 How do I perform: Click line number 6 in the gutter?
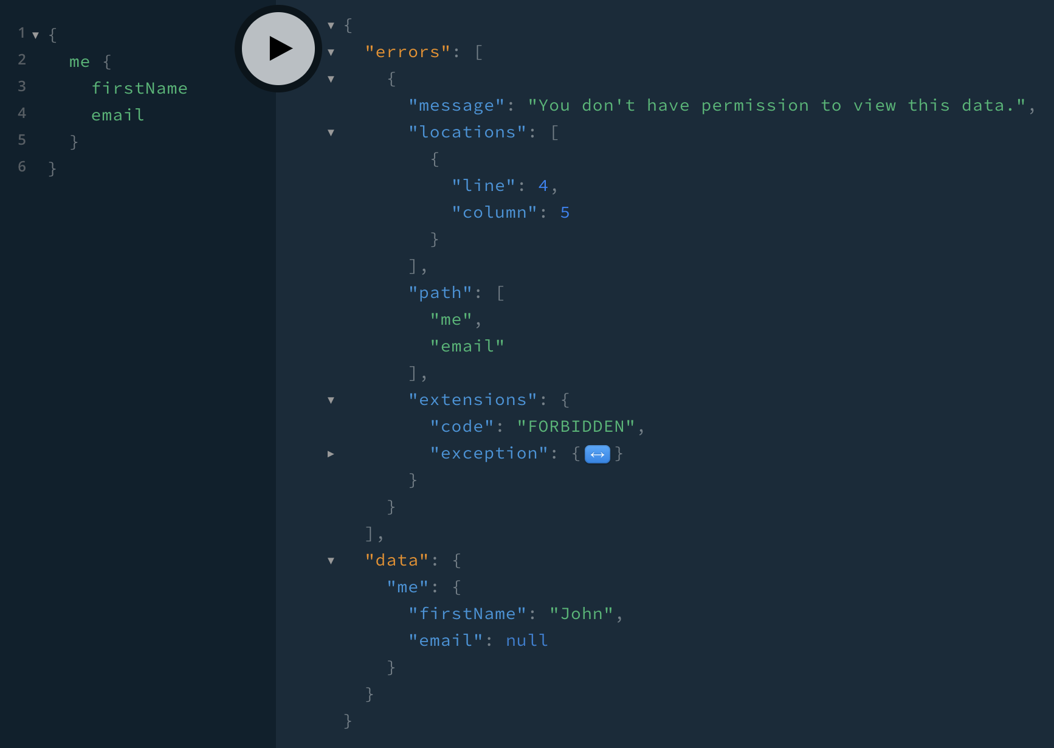coord(22,167)
